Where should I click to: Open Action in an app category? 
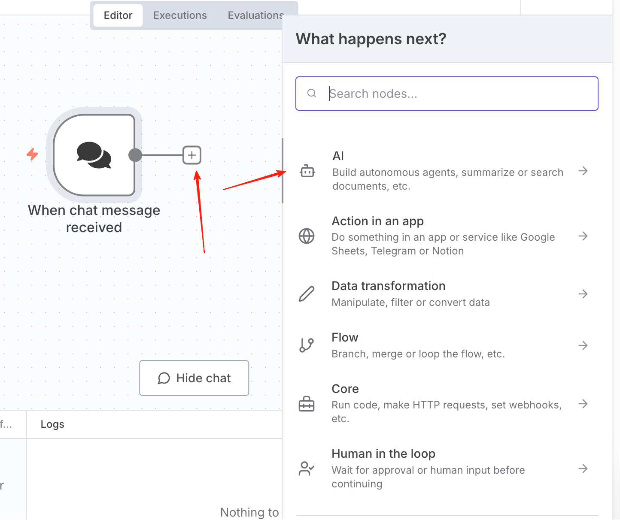pyautogui.click(x=447, y=236)
